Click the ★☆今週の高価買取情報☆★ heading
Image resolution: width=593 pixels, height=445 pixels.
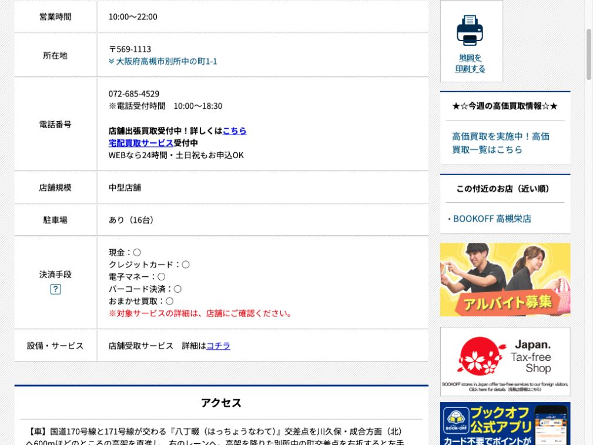coord(505,106)
